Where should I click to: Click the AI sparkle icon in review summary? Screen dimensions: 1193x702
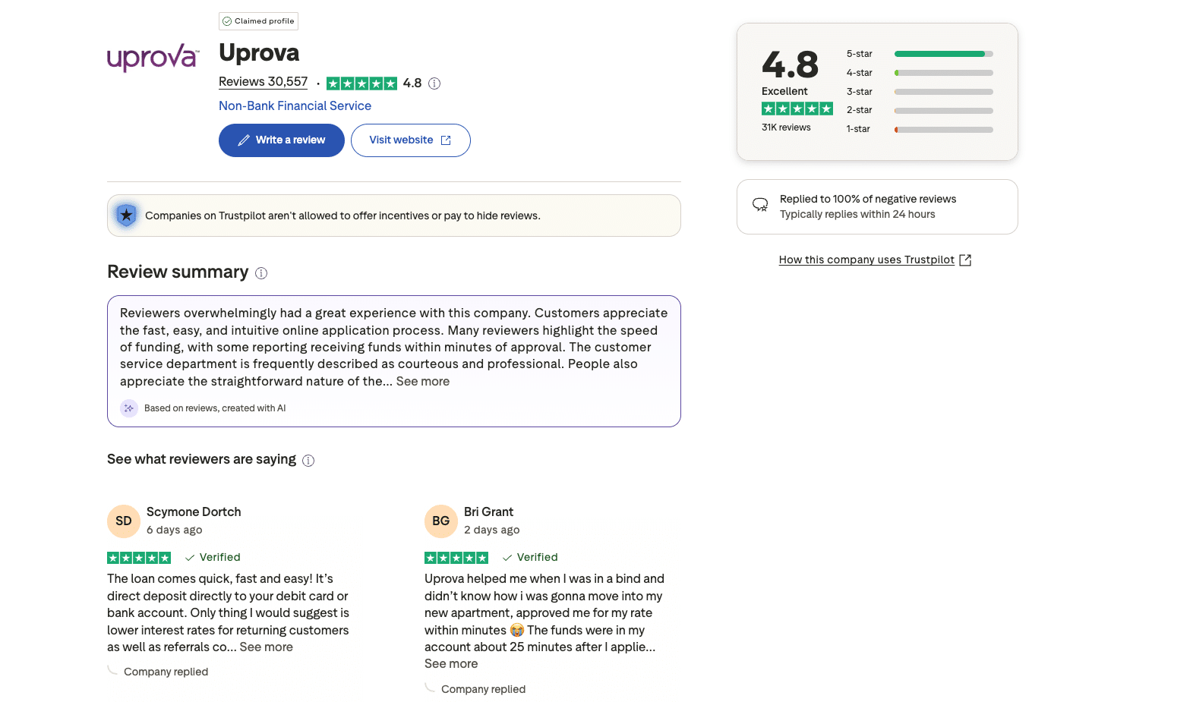coord(129,408)
